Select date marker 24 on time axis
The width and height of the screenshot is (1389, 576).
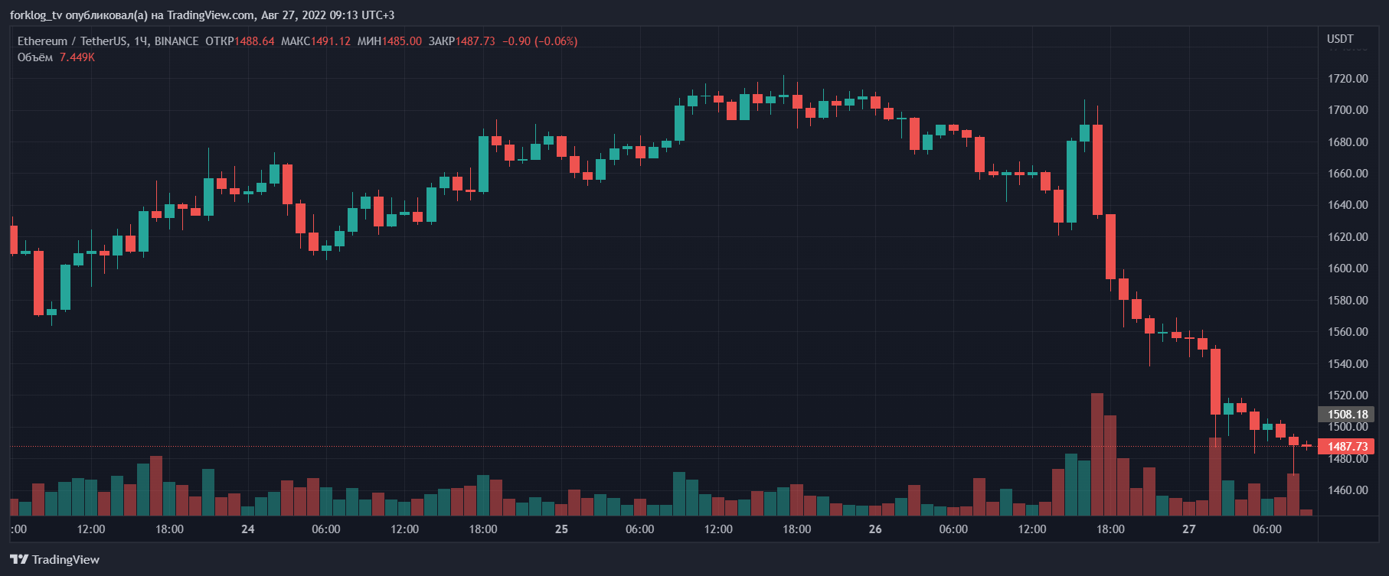(x=247, y=529)
